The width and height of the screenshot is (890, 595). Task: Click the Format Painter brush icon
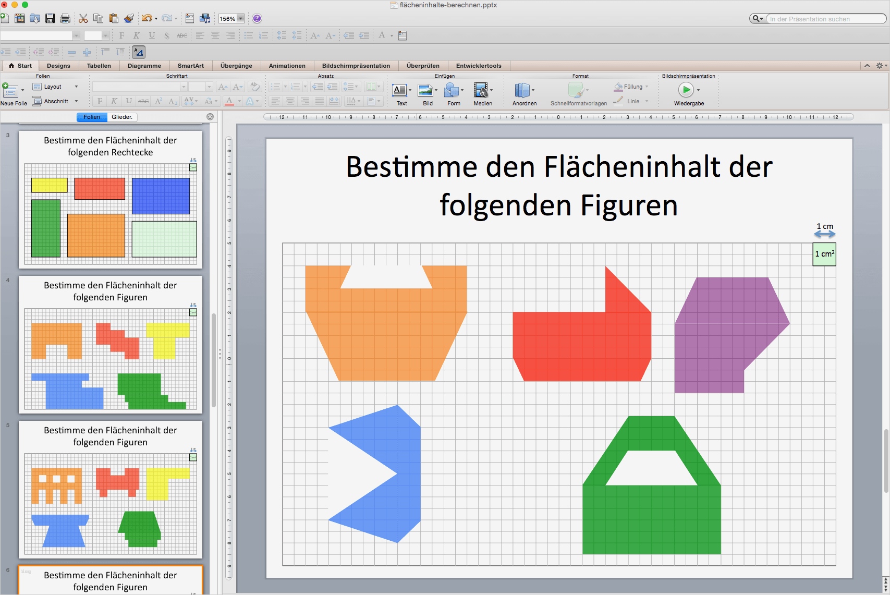(129, 19)
